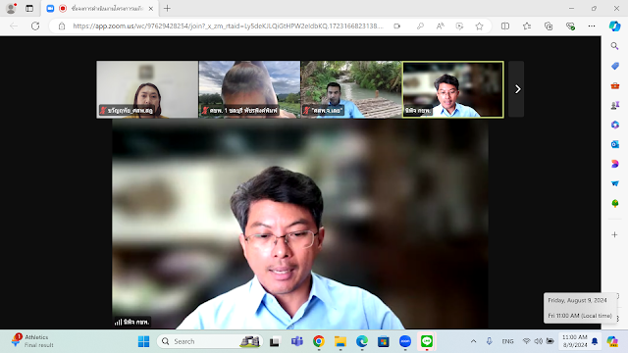This screenshot has width=628, height=353.
Task: Open the Athletics news widget
Action: [x=32, y=341]
